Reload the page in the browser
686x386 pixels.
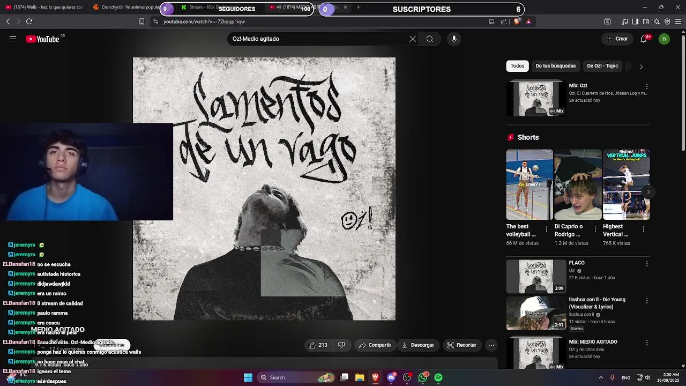point(29,21)
